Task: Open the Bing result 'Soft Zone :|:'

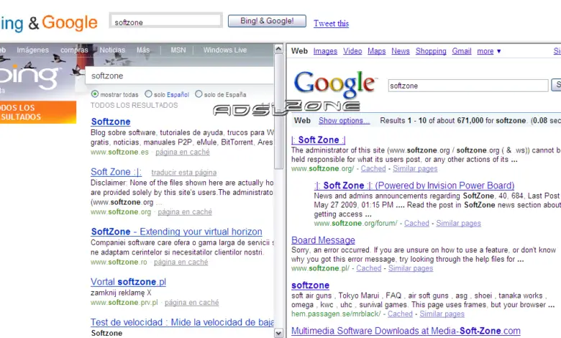Action: tap(116, 172)
